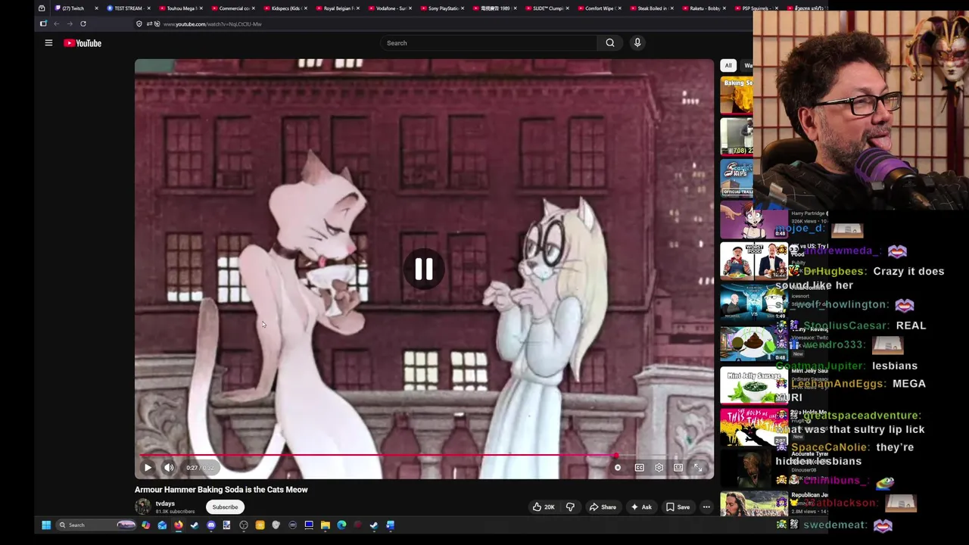Click the 0:27 video time display
Image resolution: width=969 pixels, height=545 pixels.
200,468
